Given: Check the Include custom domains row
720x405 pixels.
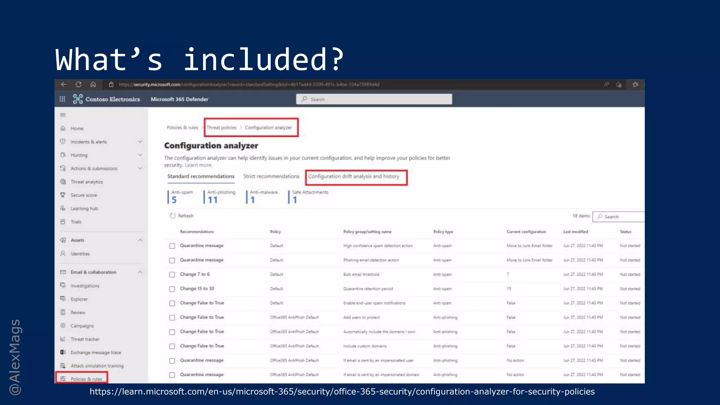Looking at the screenshot, I should tap(172, 347).
